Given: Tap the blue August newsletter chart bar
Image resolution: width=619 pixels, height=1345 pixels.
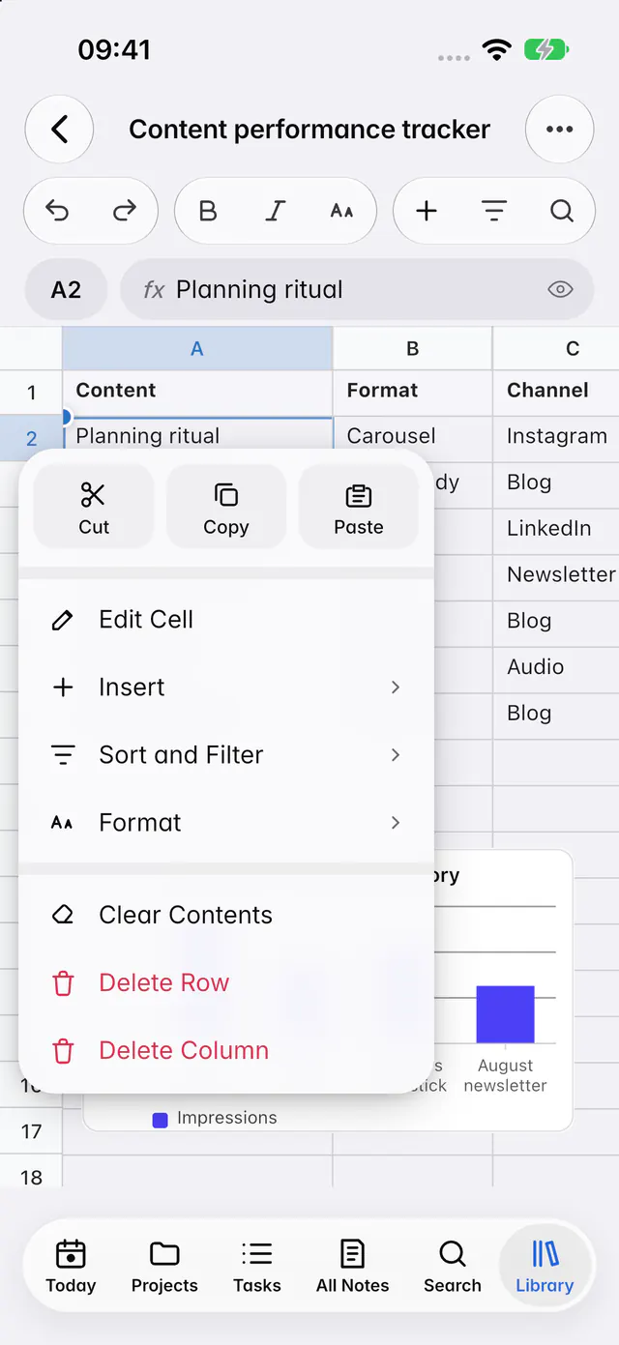Looking at the screenshot, I should click(x=505, y=1014).
